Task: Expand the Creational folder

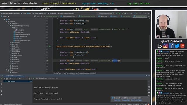Action: 8,66
